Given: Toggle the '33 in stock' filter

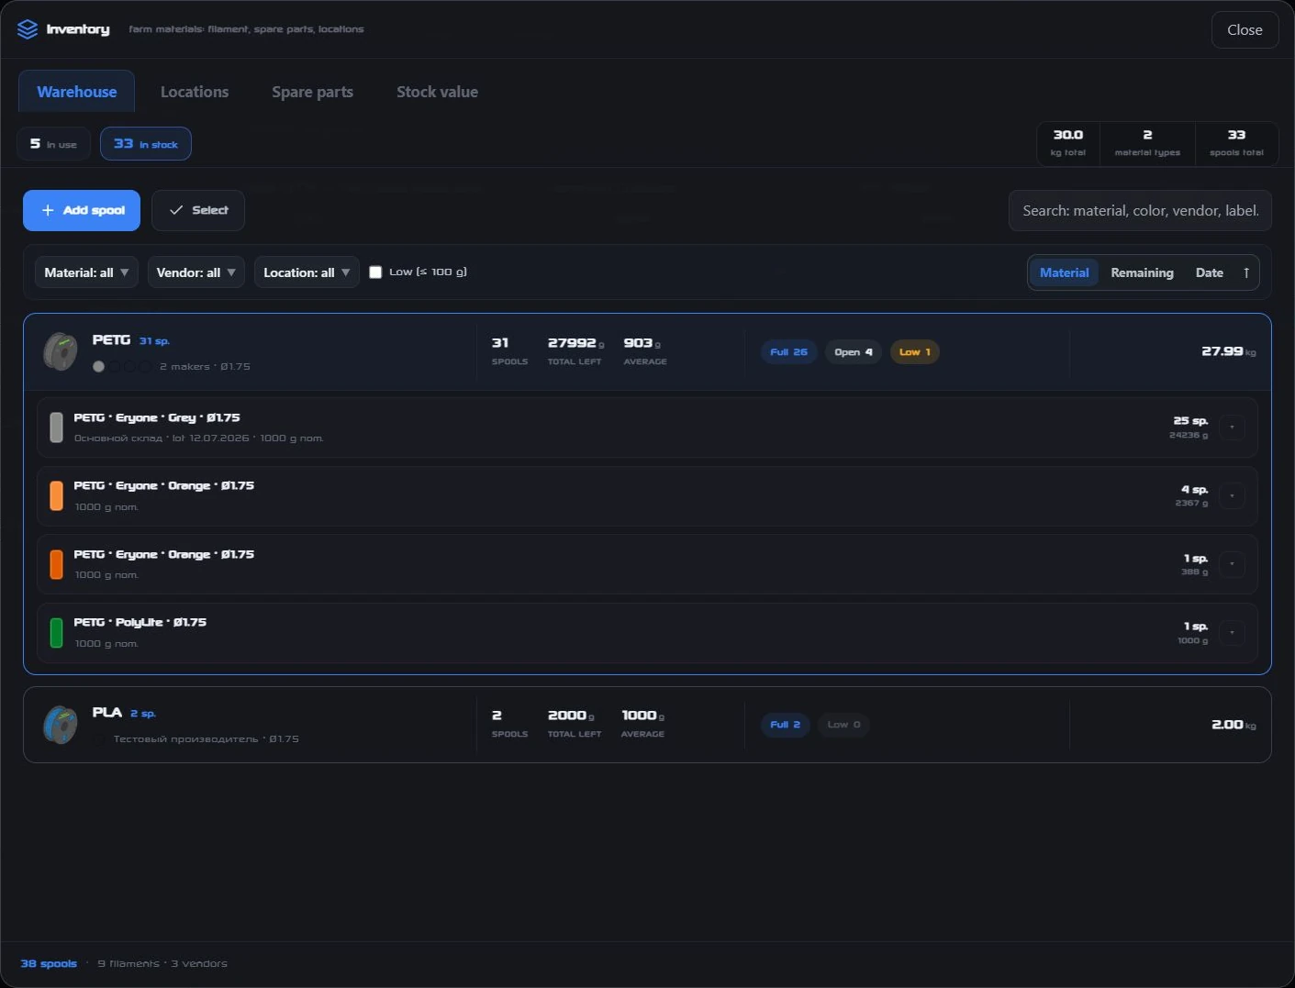Looking at the screenshot, I should [146, 144].
